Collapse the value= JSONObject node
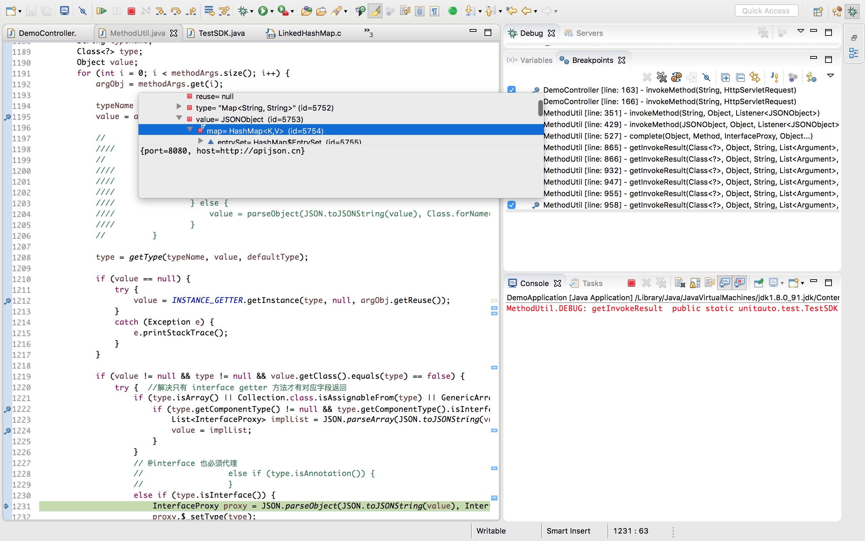 [x=179, y=118]
